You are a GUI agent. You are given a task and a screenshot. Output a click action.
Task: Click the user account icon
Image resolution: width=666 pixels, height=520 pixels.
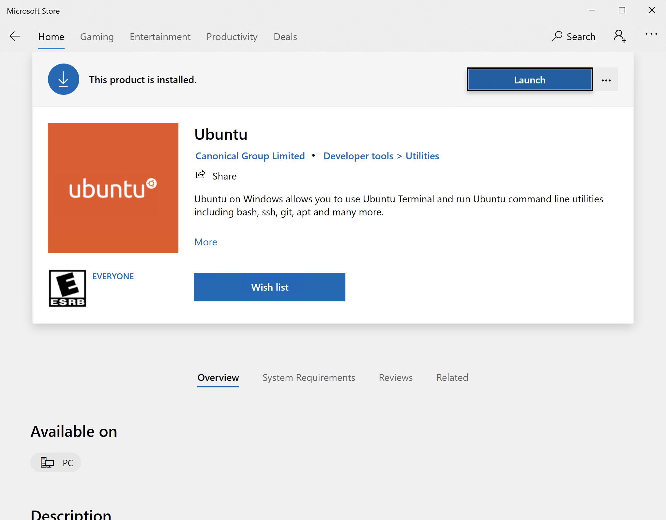(x=620, y=37)
